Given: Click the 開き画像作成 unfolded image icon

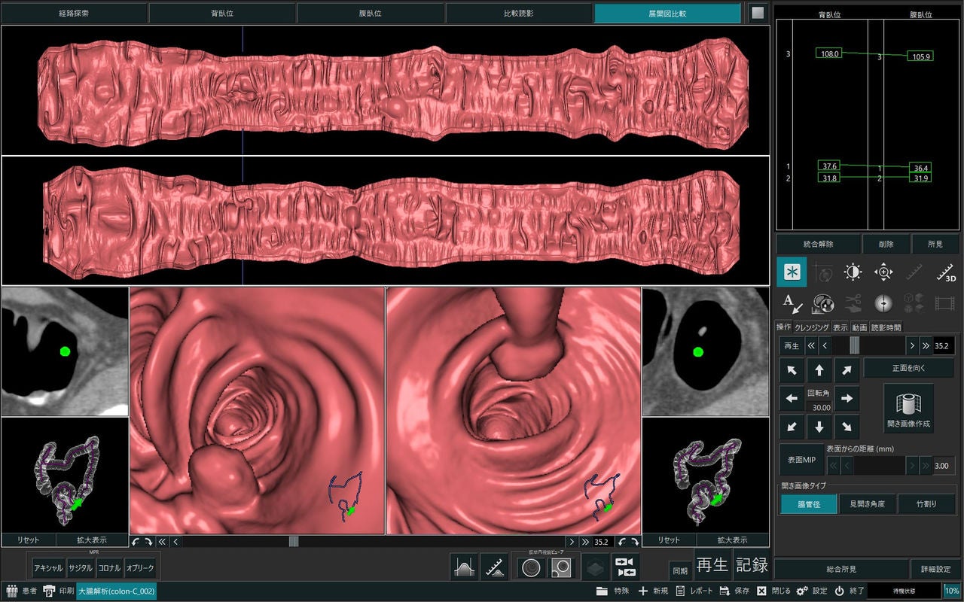Looking at the screenshot, I should coord(908,408).
